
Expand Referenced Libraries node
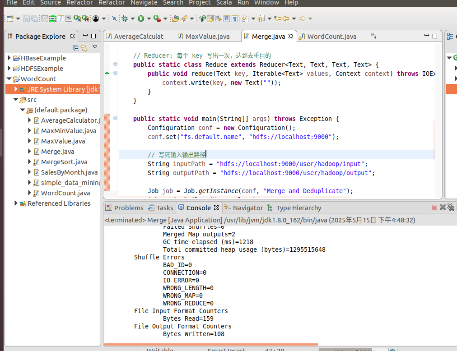[x=16, y=203]
